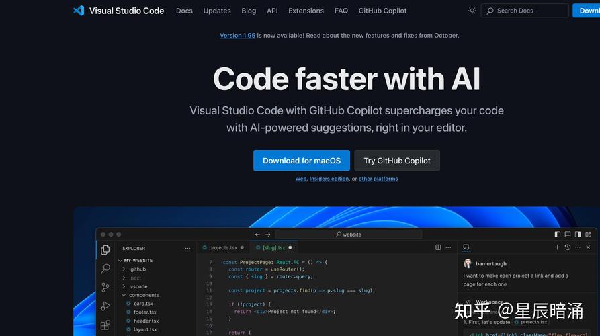Start a new chat with plus icon
The width and height of the screenshot is (600, 336).
pyautogui.click(x=557, y=247)
